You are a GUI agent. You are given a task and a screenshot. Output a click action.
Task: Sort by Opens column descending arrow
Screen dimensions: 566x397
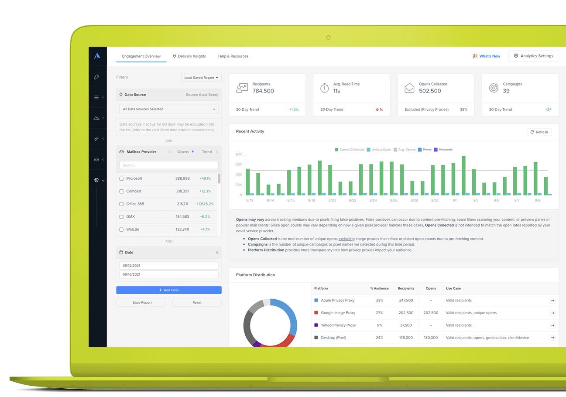coord(193,152)
